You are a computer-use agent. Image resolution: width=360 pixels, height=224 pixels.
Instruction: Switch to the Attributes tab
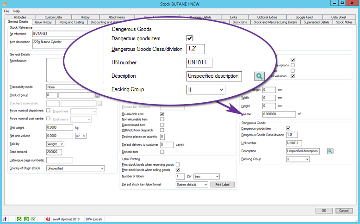[20, 17]
